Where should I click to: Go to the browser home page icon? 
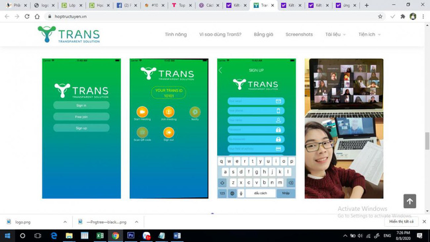pos(37,17)
